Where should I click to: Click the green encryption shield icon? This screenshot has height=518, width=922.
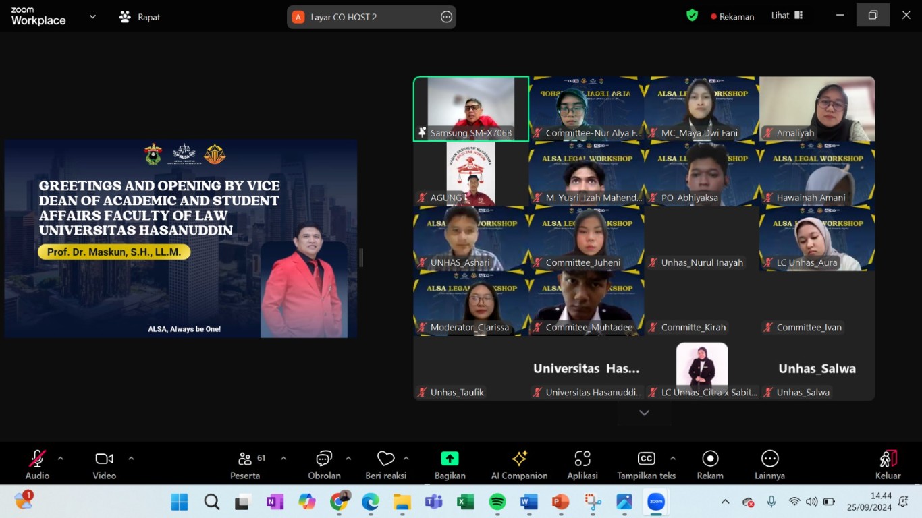(x=692, y=16)
